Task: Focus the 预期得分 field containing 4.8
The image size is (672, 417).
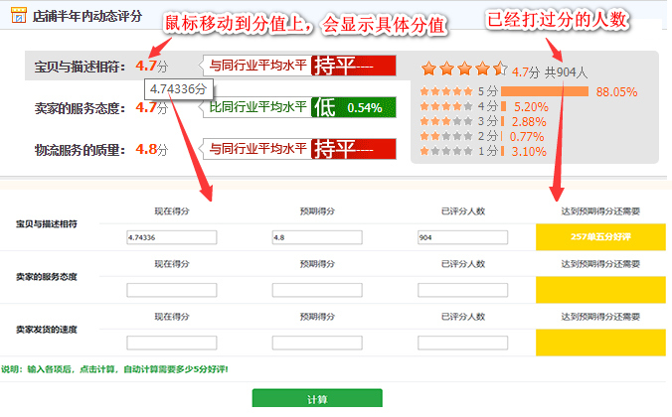Action: pos(316,238)
